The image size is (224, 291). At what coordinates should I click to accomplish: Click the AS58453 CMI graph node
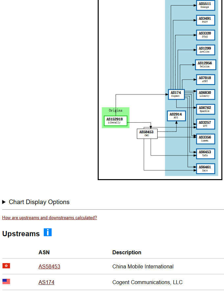pyautogui.click(x=147, y=134)
